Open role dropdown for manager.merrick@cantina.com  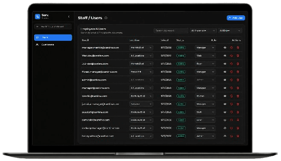tap(205, 48)
